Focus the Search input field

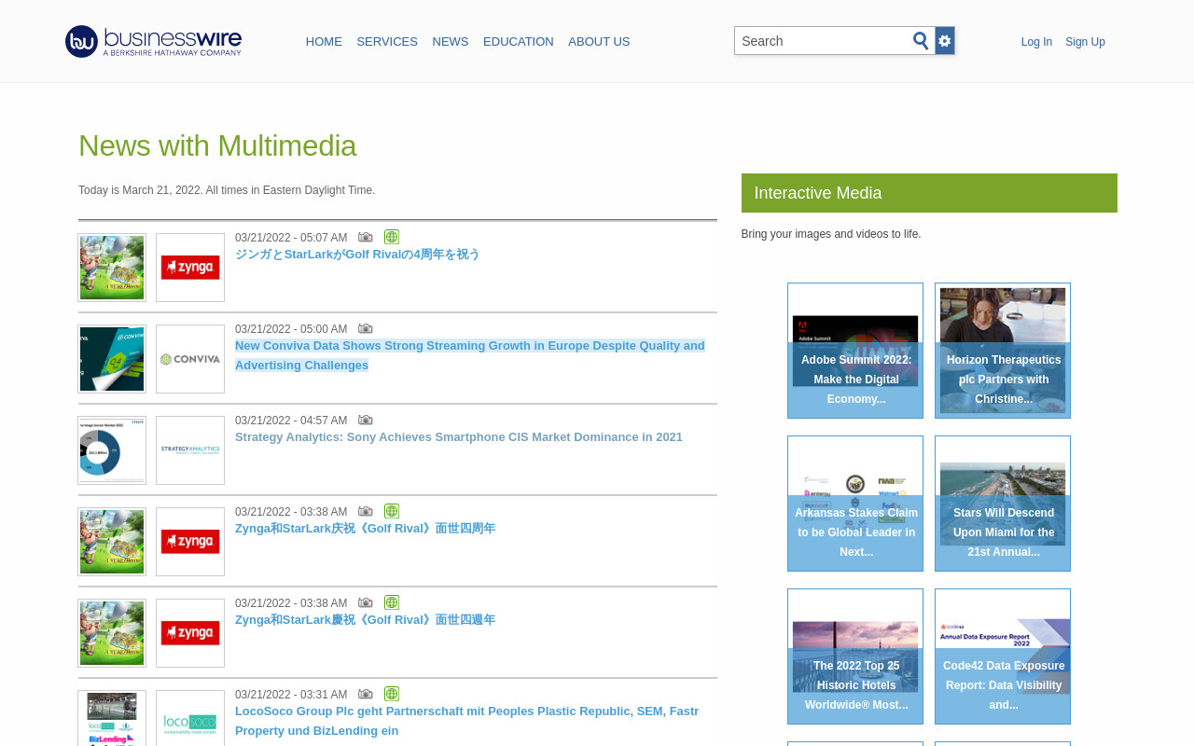tap(823, 41)
